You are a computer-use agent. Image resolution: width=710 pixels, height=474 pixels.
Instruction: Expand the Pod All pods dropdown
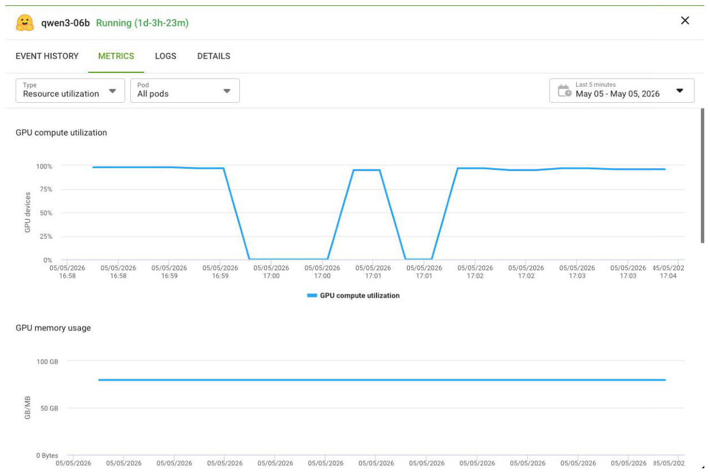[x=185, y=90]
